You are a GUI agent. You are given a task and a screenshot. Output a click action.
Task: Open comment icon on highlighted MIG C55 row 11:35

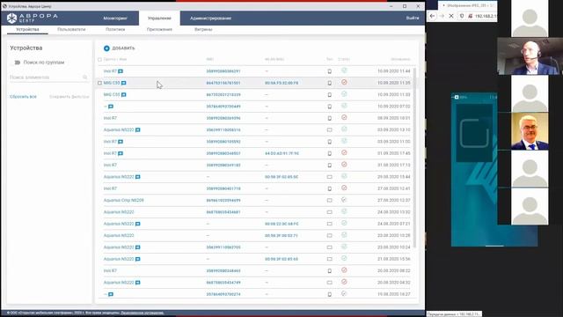click(123, 83)
